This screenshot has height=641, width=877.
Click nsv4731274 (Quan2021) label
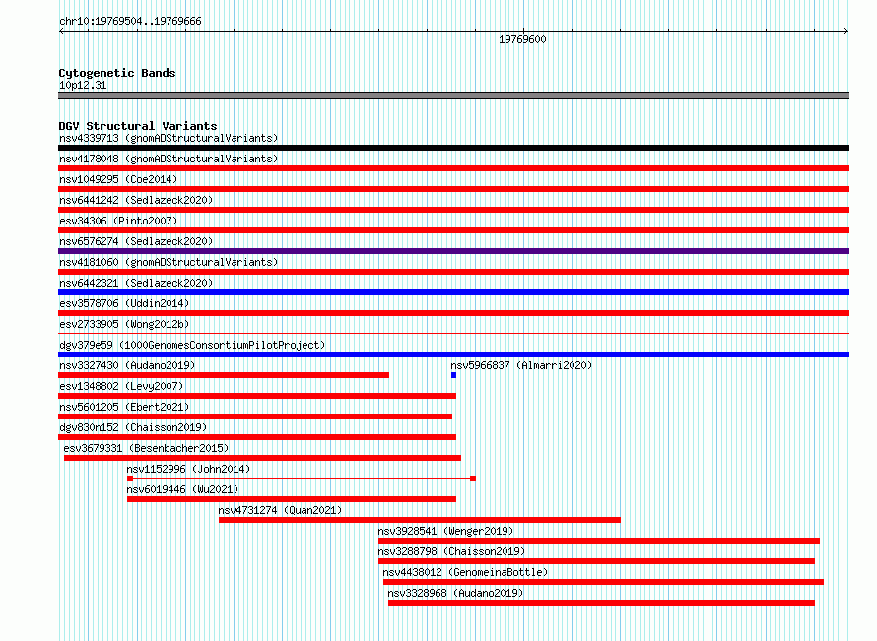coord(280,510)
